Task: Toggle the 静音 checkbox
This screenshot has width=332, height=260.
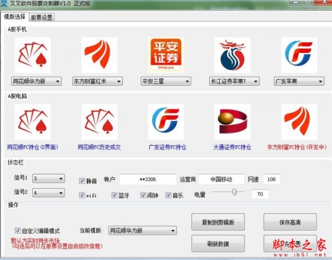Action: pyautogui.click(x=82, y=181)
